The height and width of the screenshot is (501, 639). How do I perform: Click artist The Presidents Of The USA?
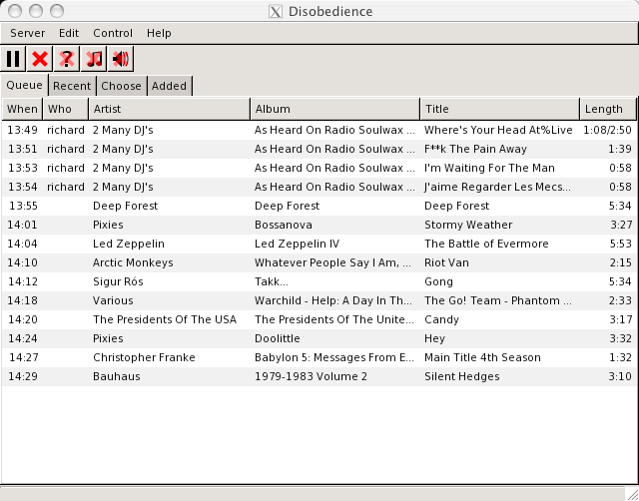(165, 319)
